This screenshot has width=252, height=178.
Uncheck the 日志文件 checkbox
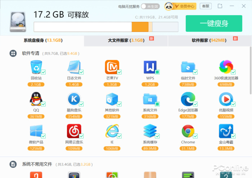(81, 72)
